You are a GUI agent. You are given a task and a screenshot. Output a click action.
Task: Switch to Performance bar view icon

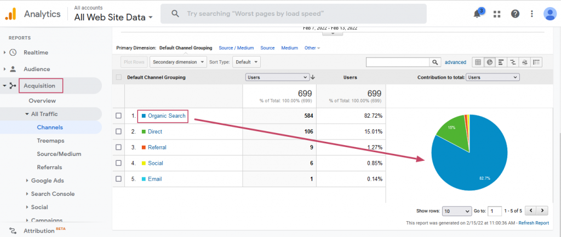tap(501, 62)
